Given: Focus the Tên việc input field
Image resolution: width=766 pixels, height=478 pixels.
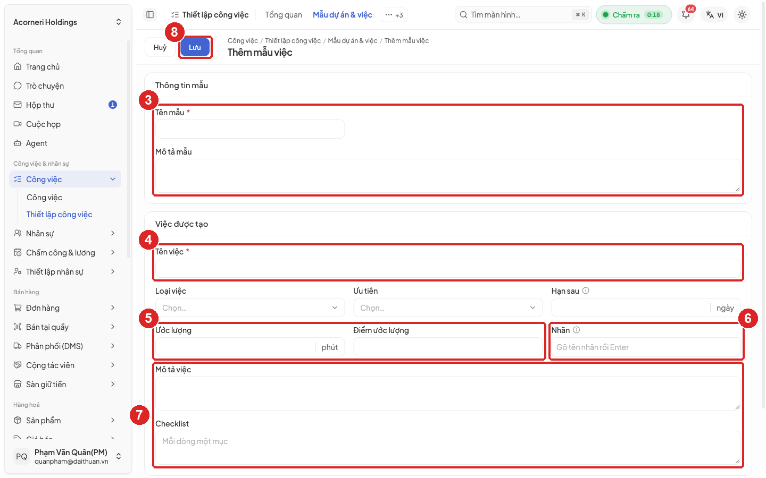Looking at the screenshot, I should (x=448, y=268).
